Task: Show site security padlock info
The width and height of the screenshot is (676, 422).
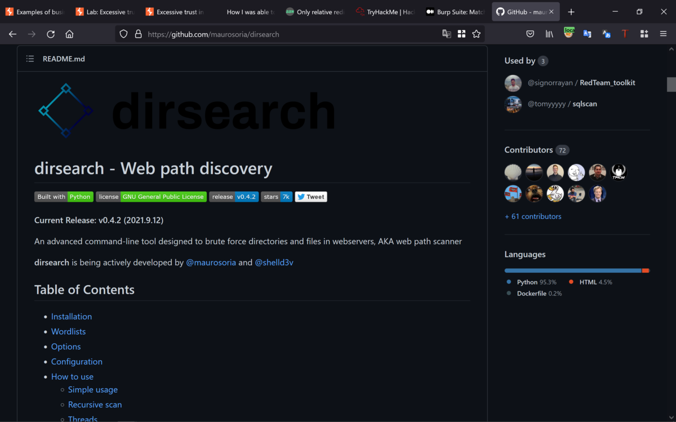Action: click(138, 34)
